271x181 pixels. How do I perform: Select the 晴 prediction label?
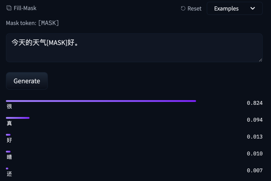point(9,157)
